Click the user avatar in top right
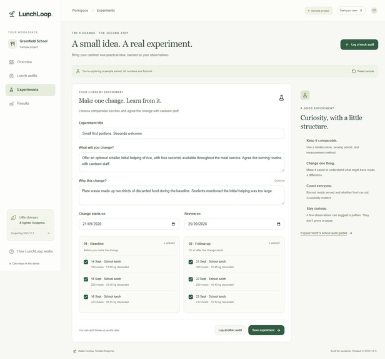385x359 pixels. [374, 10]
